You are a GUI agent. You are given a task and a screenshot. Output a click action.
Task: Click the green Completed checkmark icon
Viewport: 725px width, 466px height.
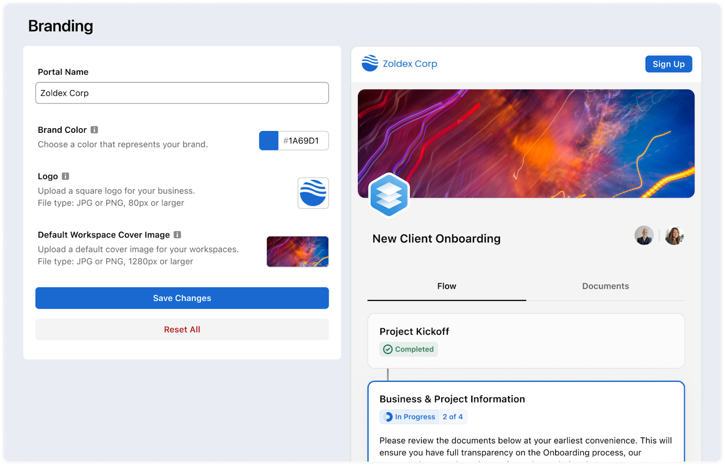pos(388,349)
